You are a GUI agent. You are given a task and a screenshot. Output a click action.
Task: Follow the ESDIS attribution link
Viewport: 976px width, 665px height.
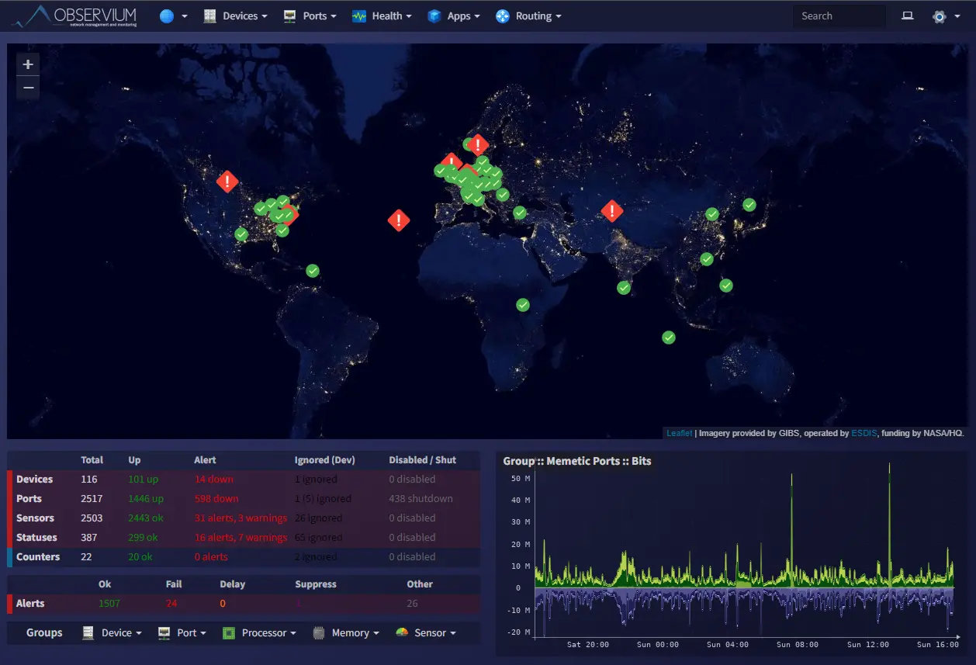(864, 433)
